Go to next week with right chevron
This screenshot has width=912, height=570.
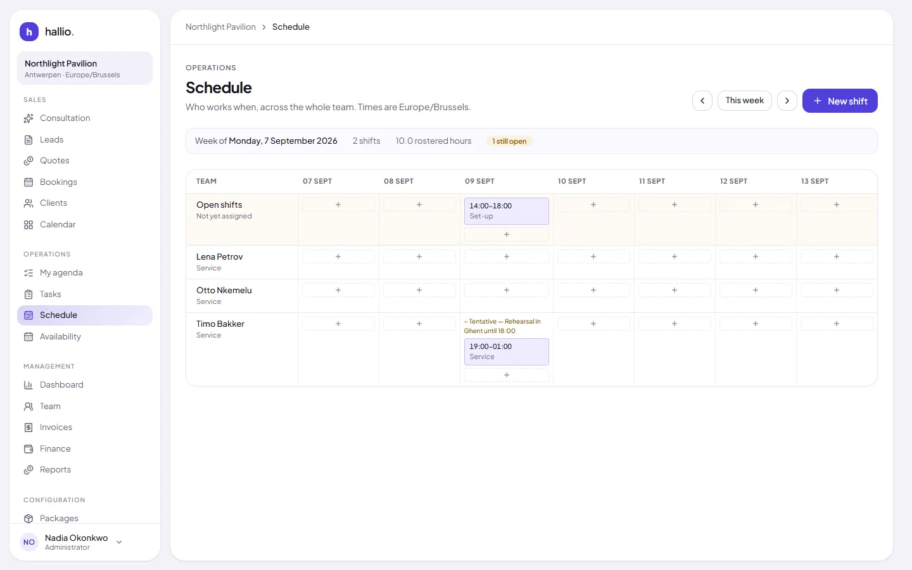pos(787,101)
